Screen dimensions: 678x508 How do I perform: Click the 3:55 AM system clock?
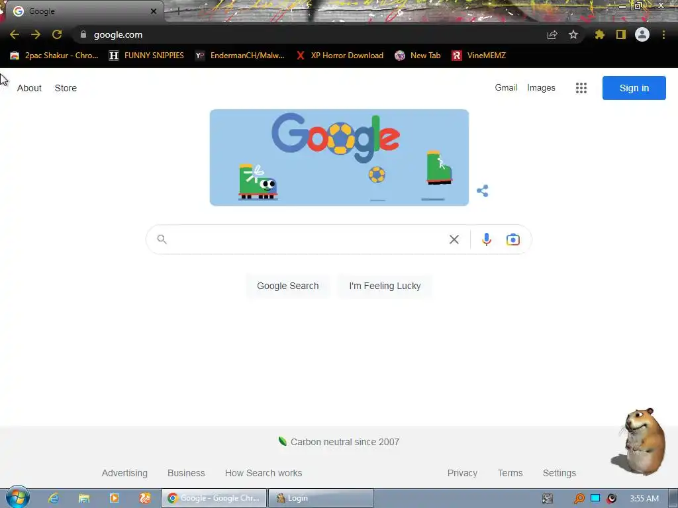click(644, 499)
